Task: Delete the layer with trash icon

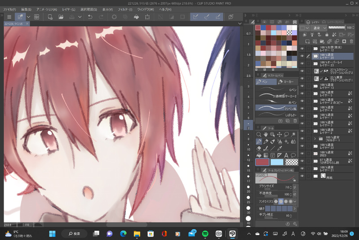Action: 351,41
